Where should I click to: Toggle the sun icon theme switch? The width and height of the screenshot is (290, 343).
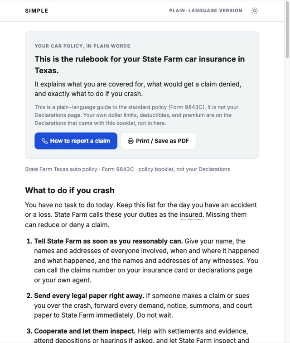click(x=255, y=11)
